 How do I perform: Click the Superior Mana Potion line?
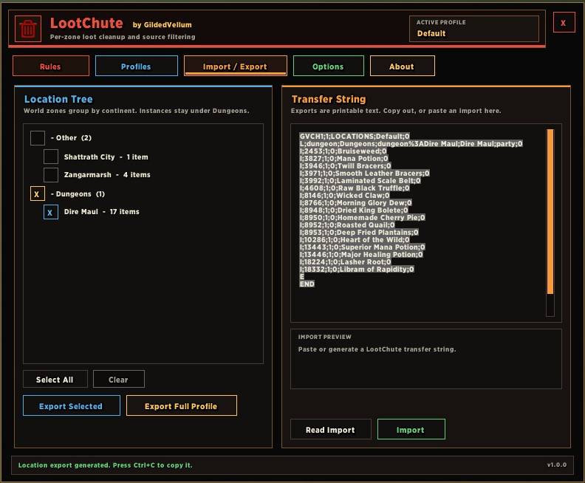pos(362,247)
